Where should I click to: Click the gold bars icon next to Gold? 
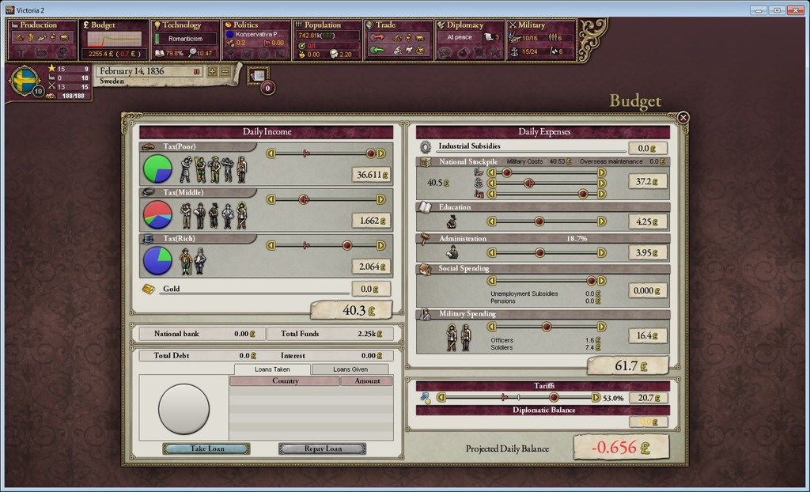coord(149,289)
